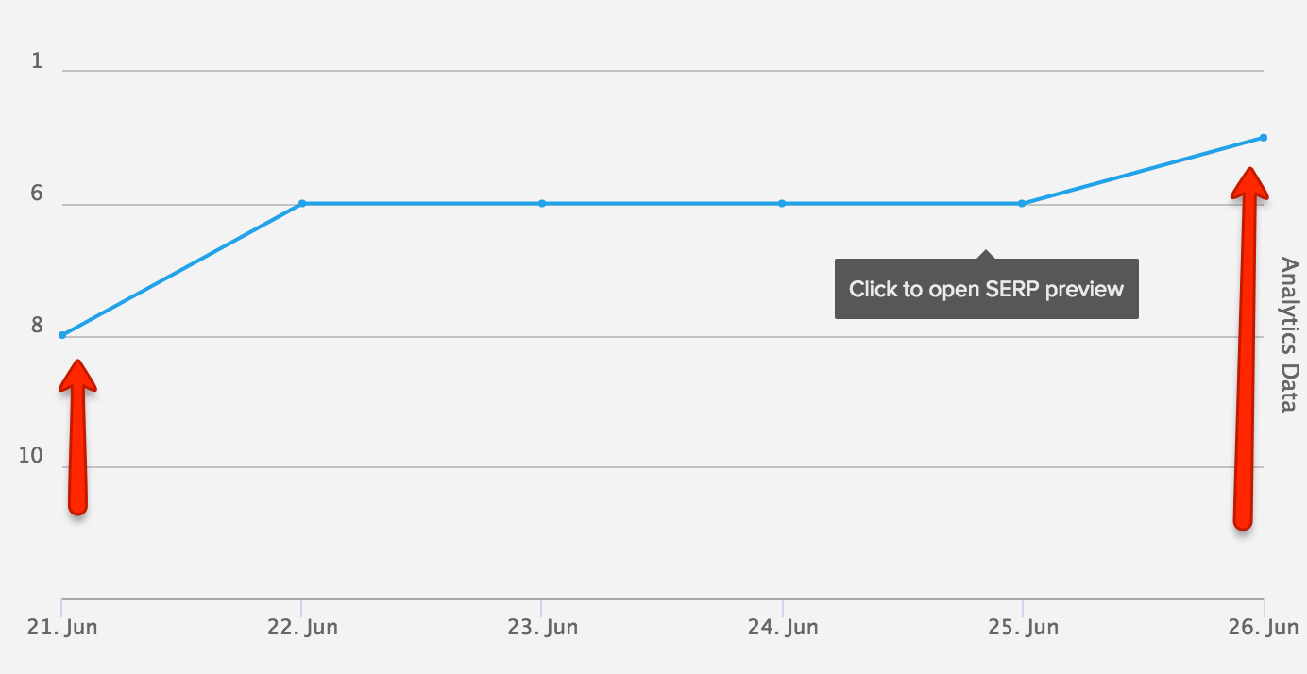The height and width of the screenshot is (674, 1307).
Task: Select the short red arrow annotation
Action: (x=77, y=436)
